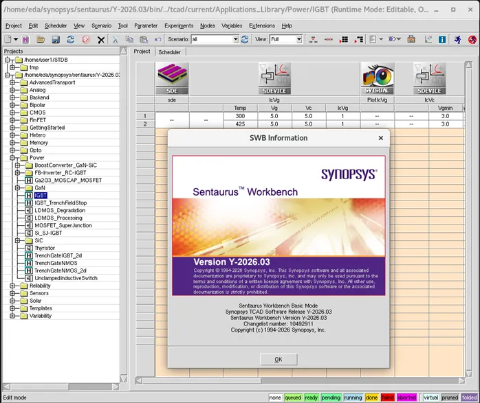Select the LDMOS_Degradation project
This screenshot has height=403, width=480.
click(x=60, y=211)
